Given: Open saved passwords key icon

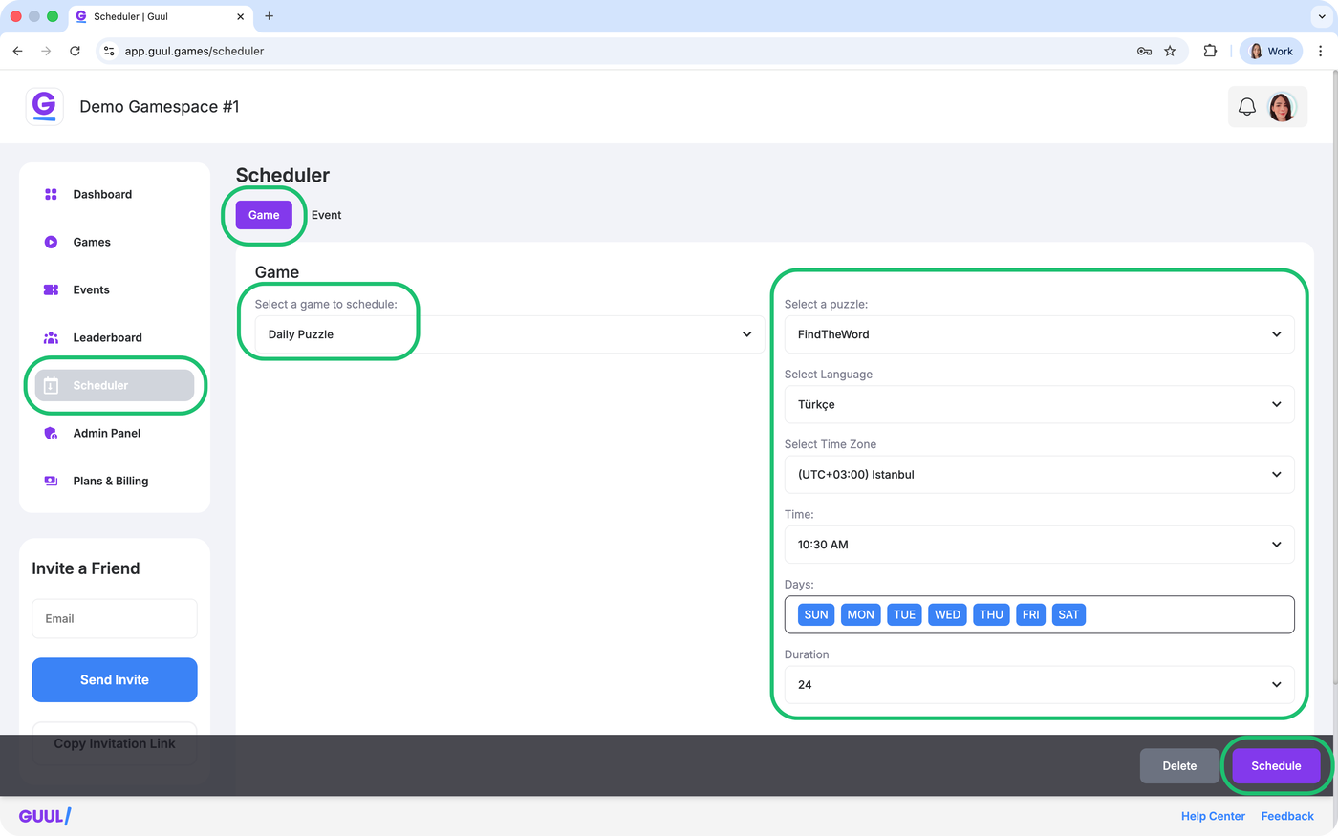Looking at the screenshot, I should (x=1144, y=51).
